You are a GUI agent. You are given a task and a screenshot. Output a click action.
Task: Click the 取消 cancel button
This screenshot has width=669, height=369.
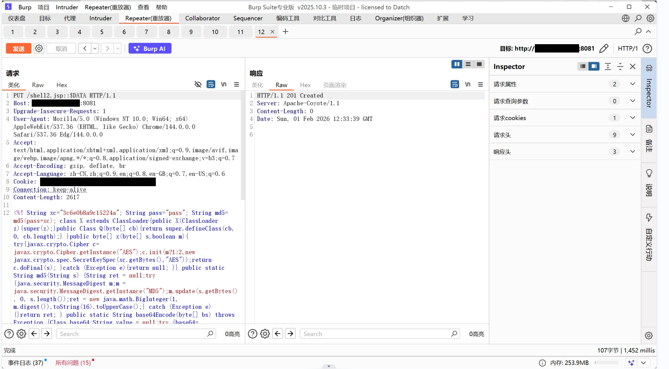click(x=61, y=48)
